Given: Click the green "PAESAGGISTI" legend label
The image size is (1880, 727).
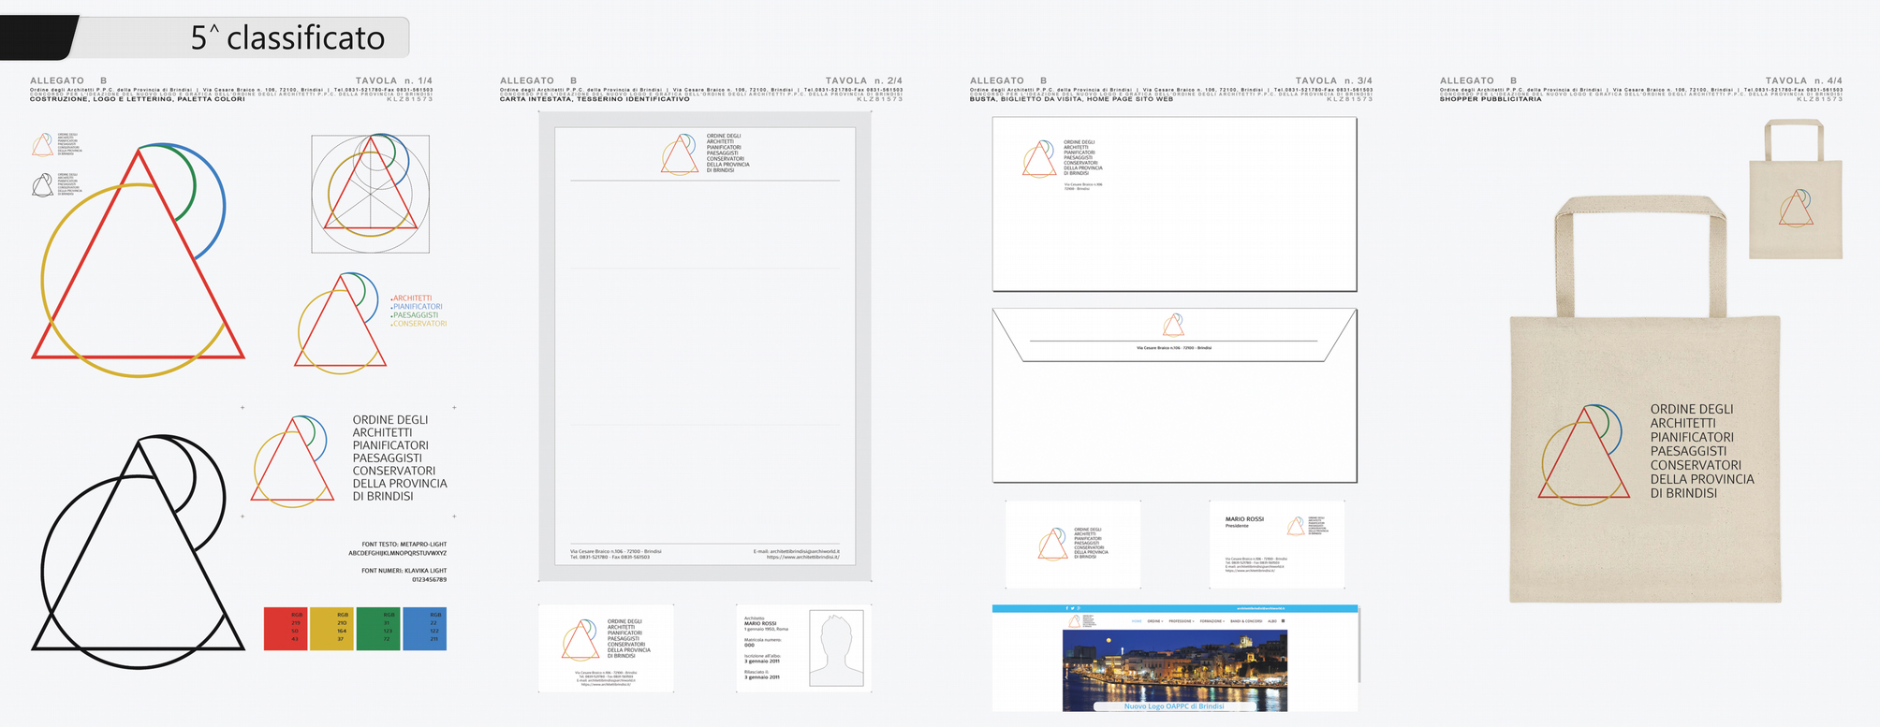Looking at the screenshot, I should click(415, 315).
